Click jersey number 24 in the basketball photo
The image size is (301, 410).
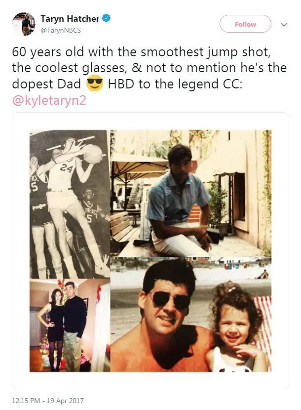(66, 168)
